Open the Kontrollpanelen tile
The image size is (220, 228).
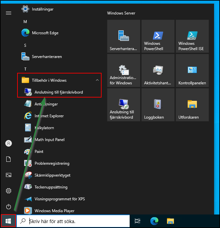pyautogui.click(x=192, y=71)
